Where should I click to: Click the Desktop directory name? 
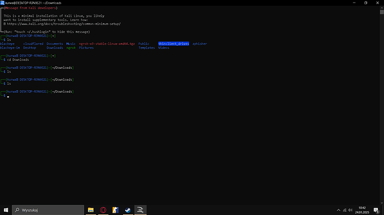[x=29, y=48]
